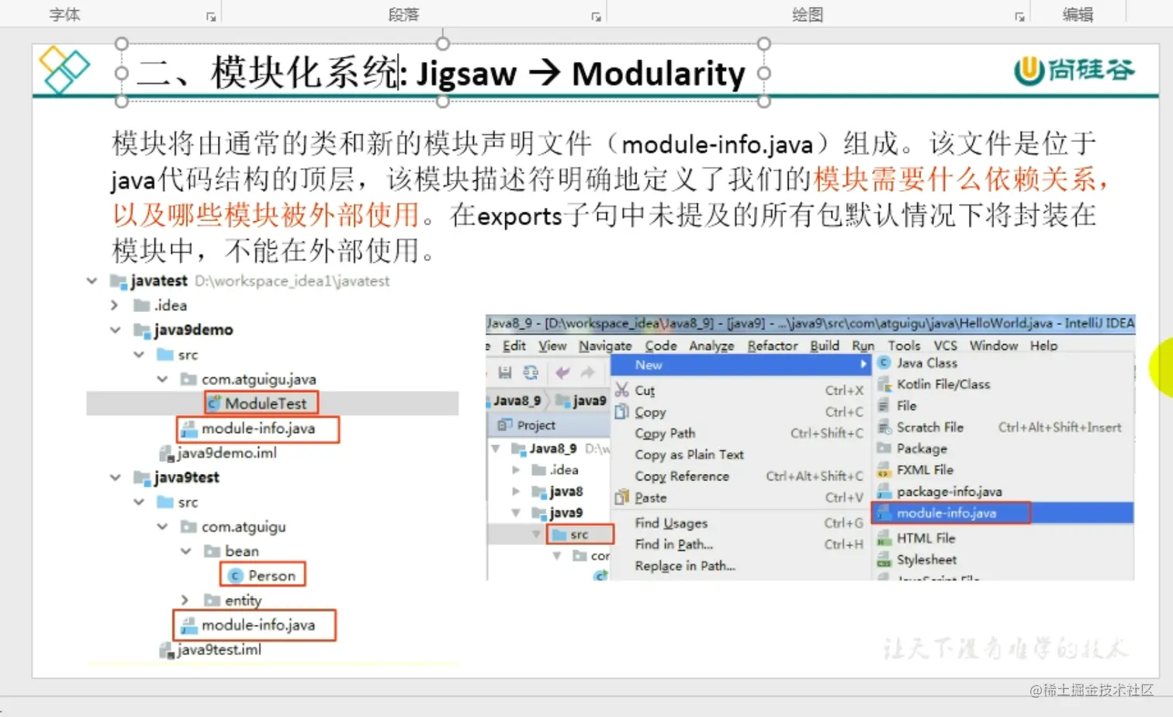This screenshot has height=717, width=1173.
Task: Collapse the com.atguigu package node
Action: (162, 527)
